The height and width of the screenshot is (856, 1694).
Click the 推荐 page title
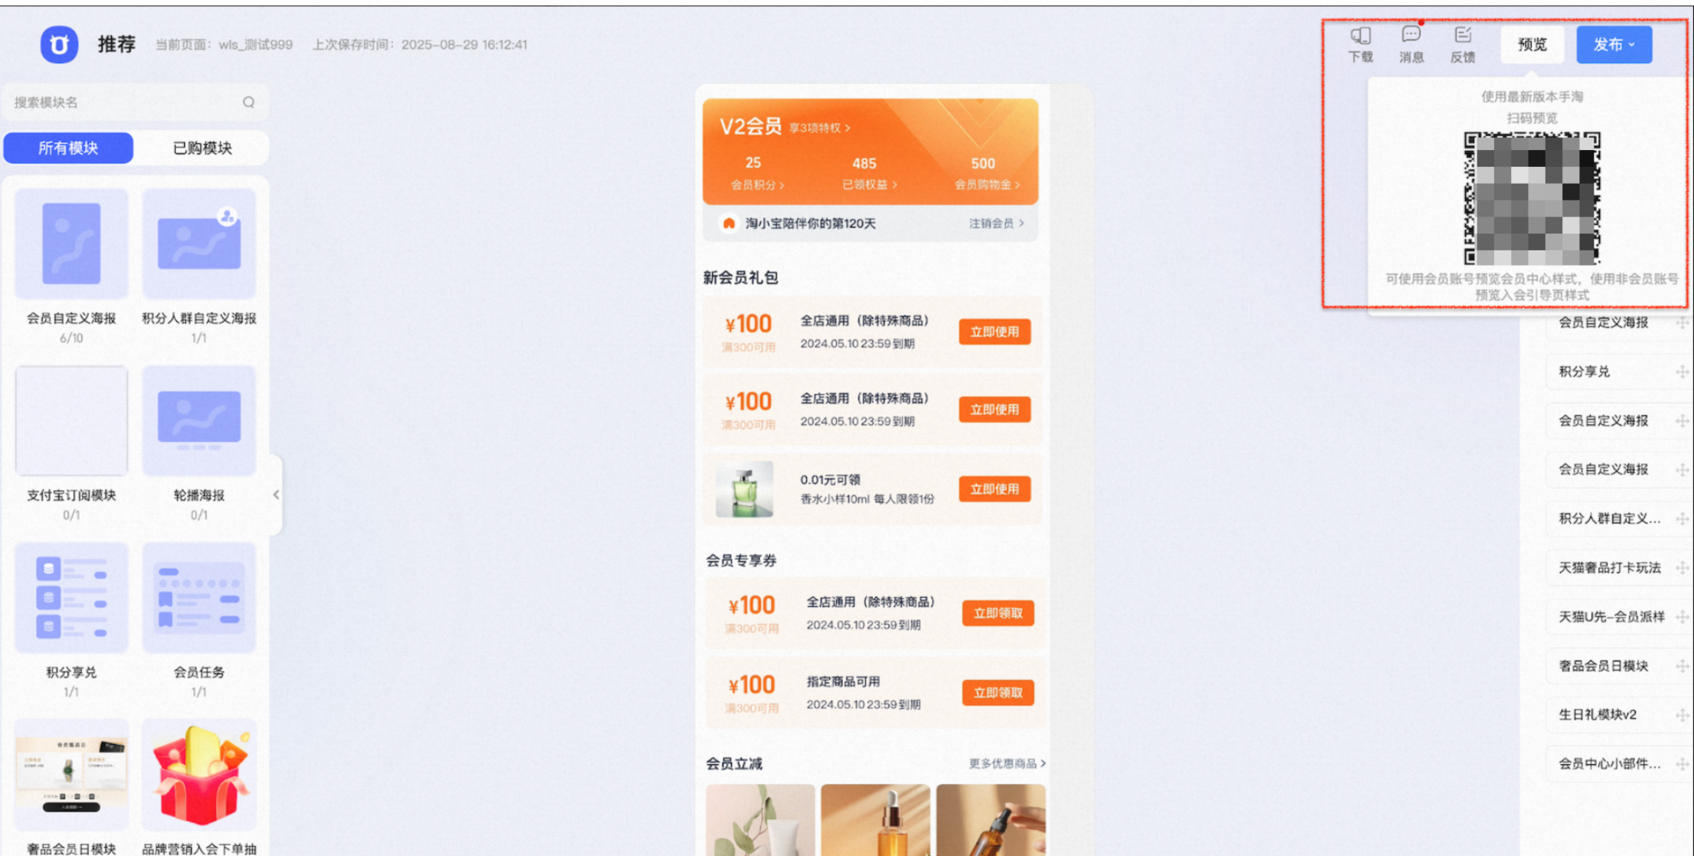click(116, 44)
